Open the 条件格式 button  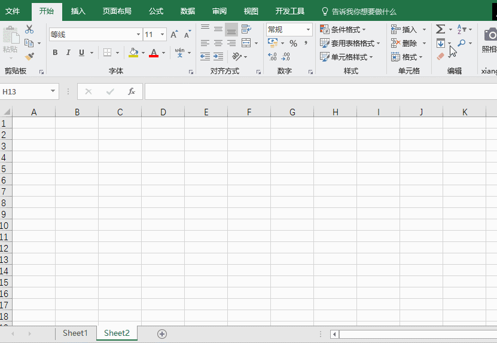point(343,29)
